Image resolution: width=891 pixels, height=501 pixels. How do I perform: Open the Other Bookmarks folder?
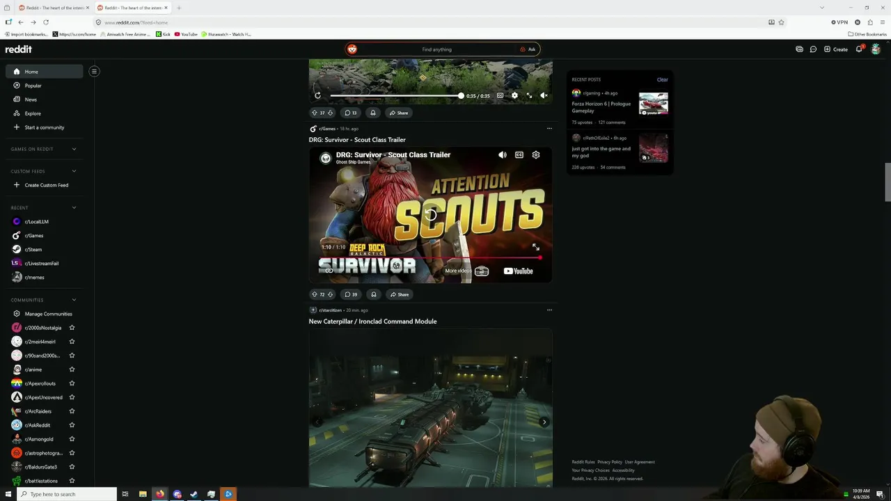pos(867,34)
